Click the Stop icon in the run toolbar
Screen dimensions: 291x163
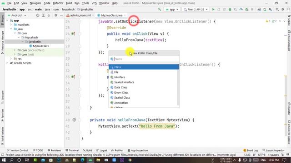tap(252, 9)
